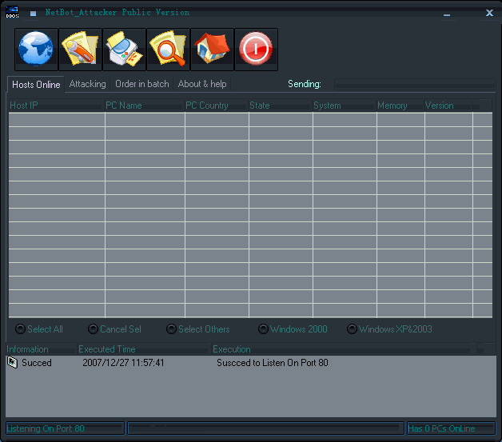Click the icon beside the Succed log entry

pyautogui.click(x=13, y=363)
